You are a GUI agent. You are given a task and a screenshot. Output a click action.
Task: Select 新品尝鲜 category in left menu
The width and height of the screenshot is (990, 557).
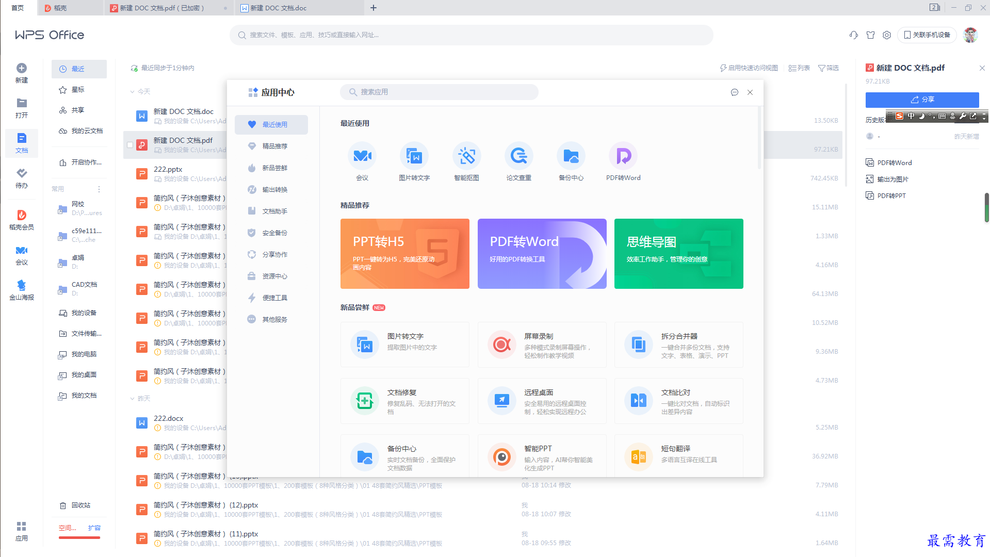(271, 168)
